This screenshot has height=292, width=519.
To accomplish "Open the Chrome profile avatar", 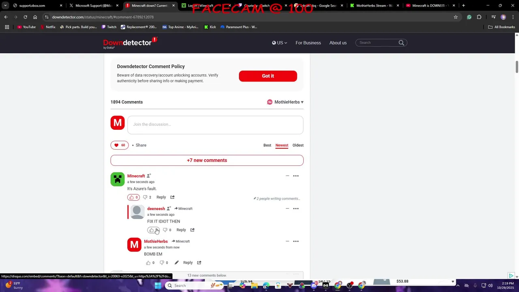I will coord(503,17).
